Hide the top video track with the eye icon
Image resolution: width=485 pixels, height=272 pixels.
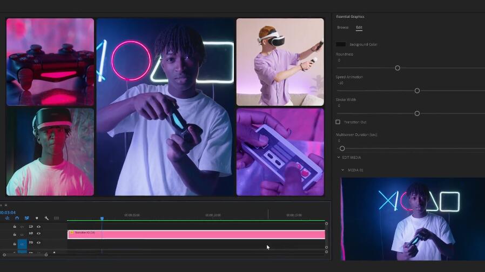pyautogui.click(x=38, y=227)
